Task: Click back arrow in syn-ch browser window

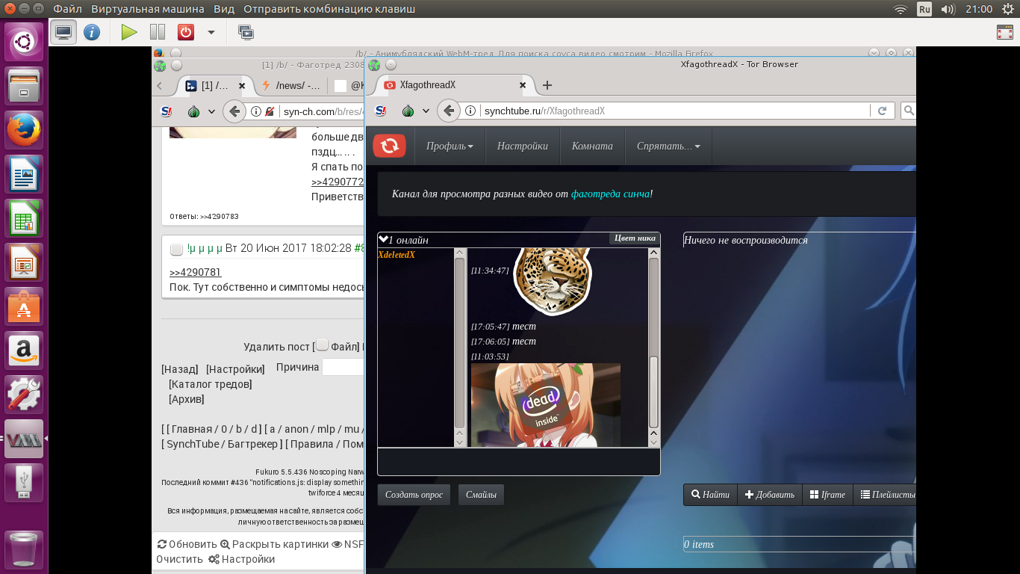Action: pyautogui.click(x=234, y=111)
